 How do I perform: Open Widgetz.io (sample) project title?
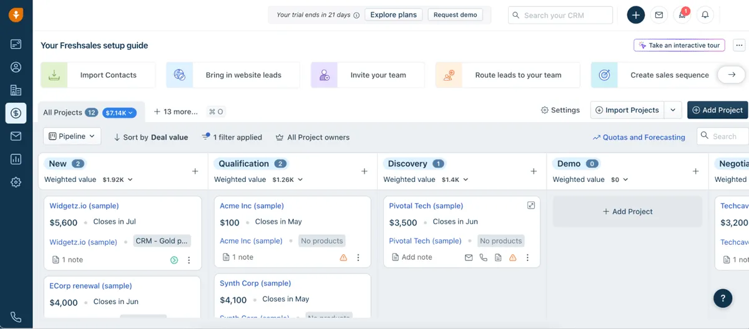(x=84, y=206)
